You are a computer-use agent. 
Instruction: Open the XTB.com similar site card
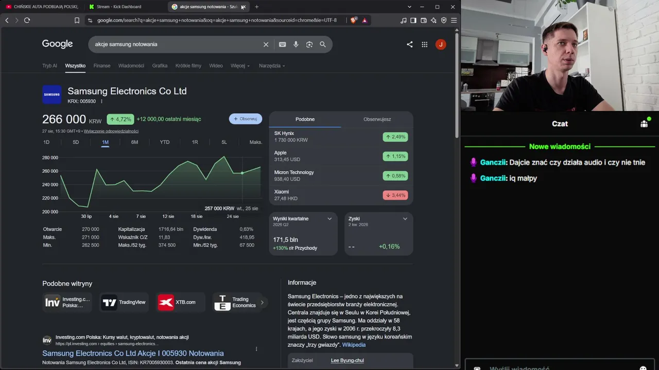tap(180, 302)
